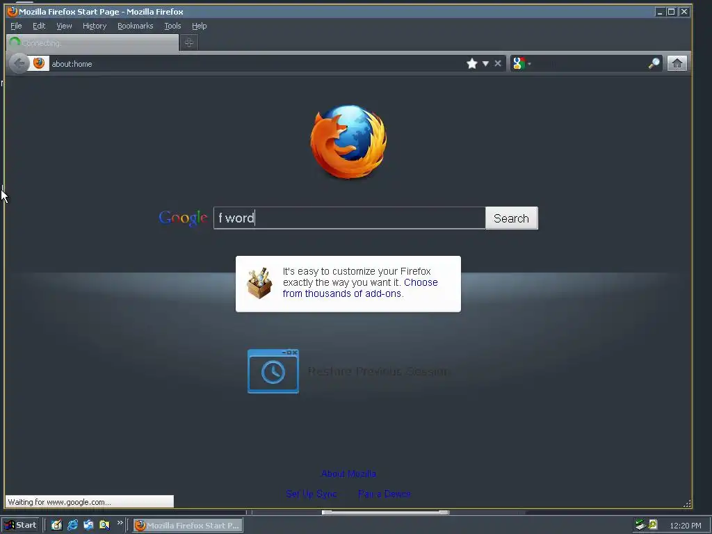Viewport: 712px width, 534px height.
Task: Open the View menu
Action: pos(64,26)
